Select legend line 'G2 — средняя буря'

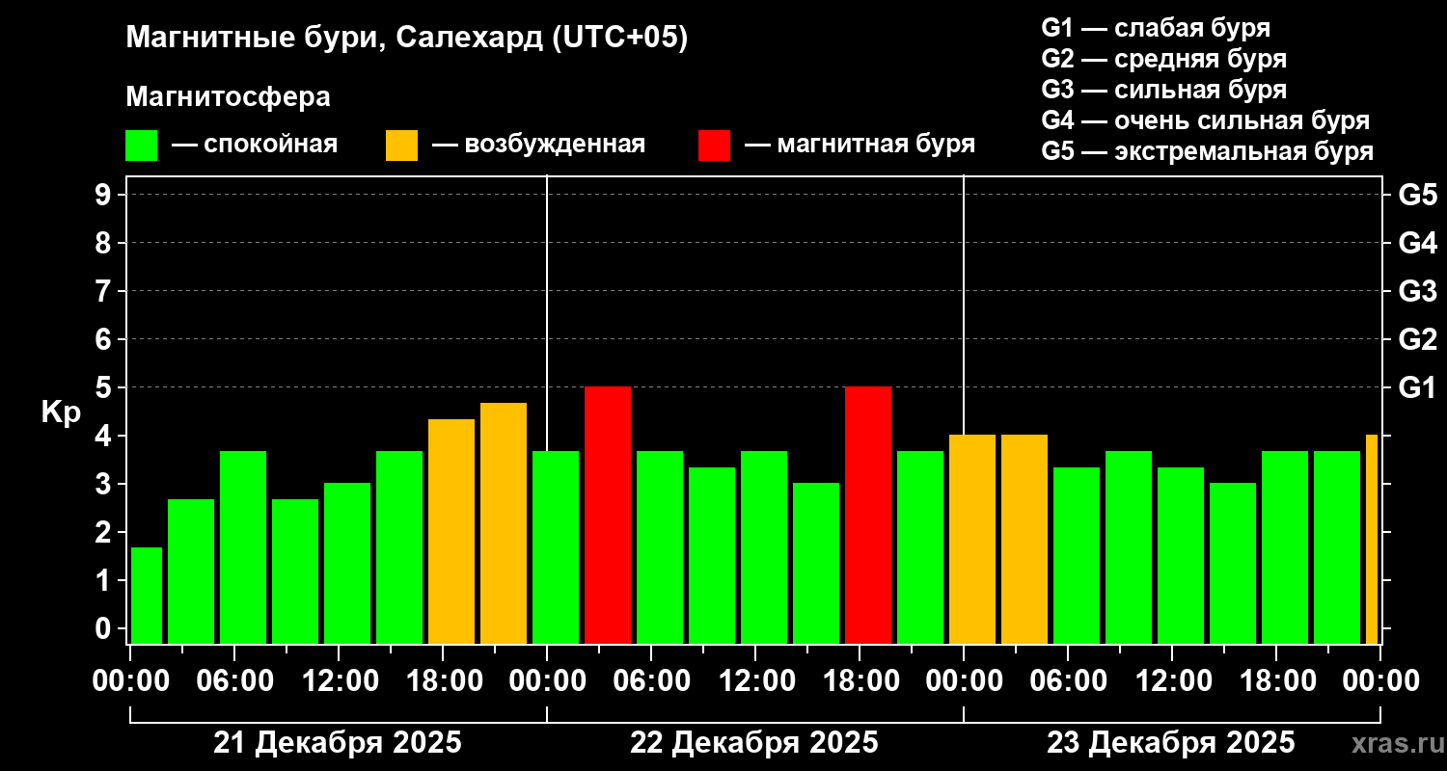(x=1164, y=59)
